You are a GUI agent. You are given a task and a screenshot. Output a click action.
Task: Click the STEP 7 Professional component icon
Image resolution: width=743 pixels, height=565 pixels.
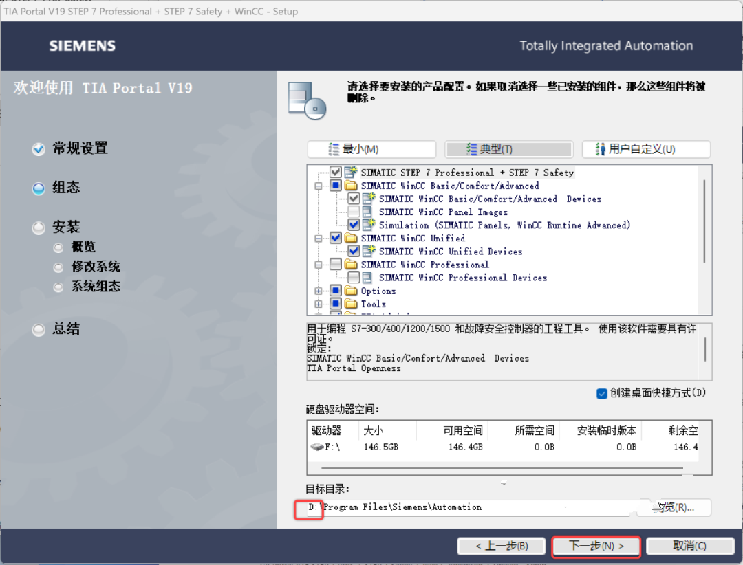point(351,172)
